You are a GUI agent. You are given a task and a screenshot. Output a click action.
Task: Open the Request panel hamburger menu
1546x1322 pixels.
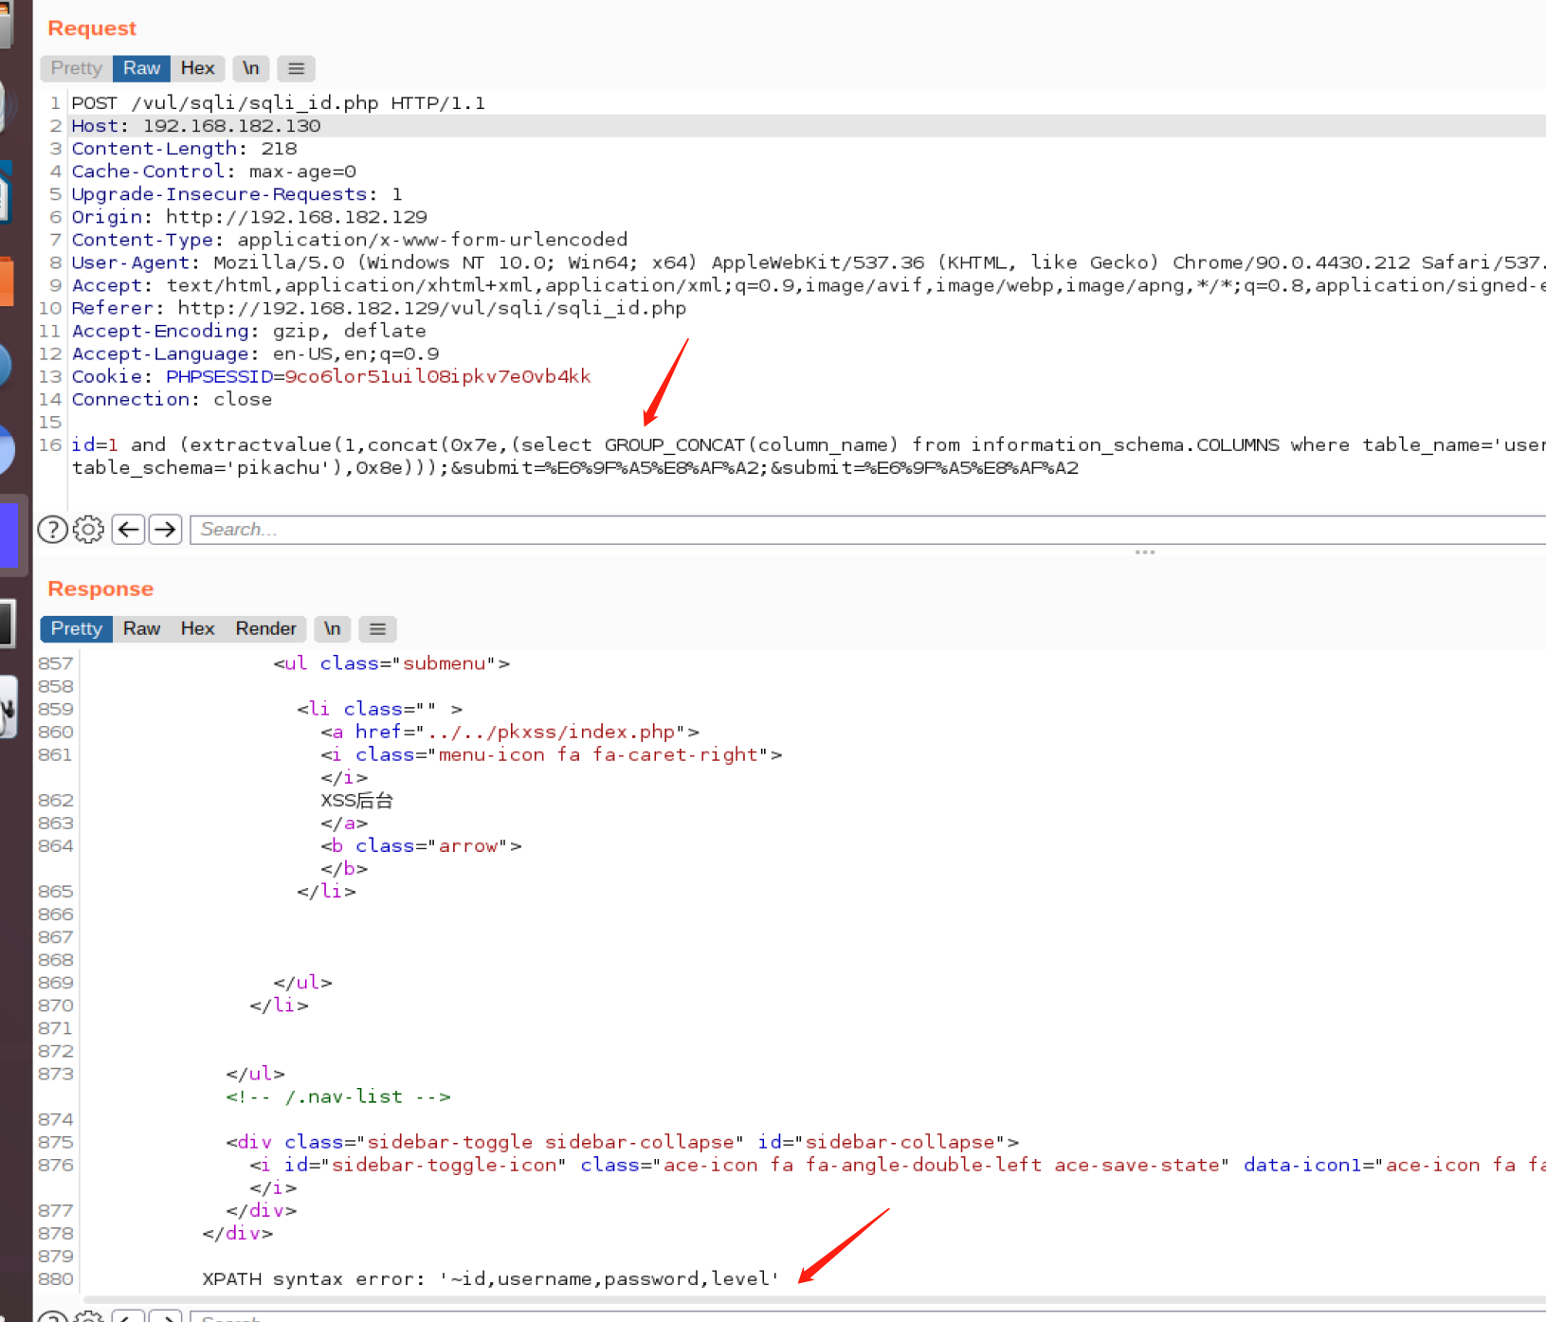pos(296,68)
